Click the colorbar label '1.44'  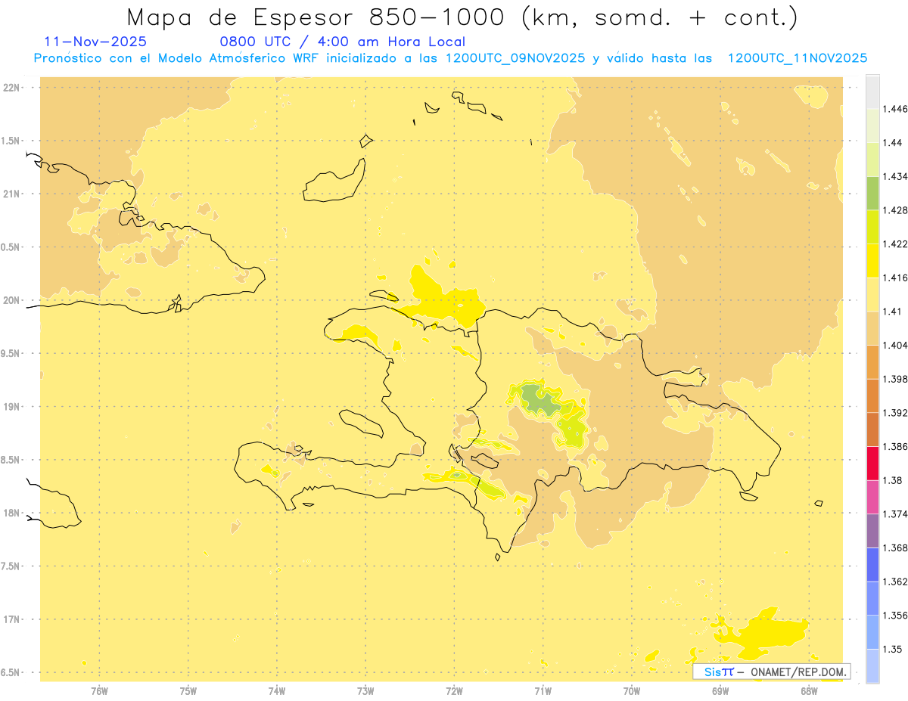894,143
